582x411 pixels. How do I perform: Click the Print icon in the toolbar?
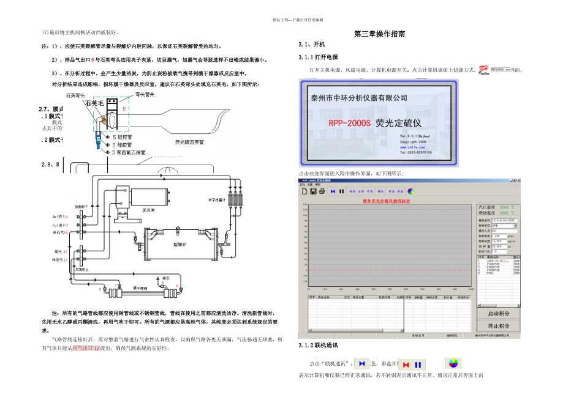[x=322, y=191]
